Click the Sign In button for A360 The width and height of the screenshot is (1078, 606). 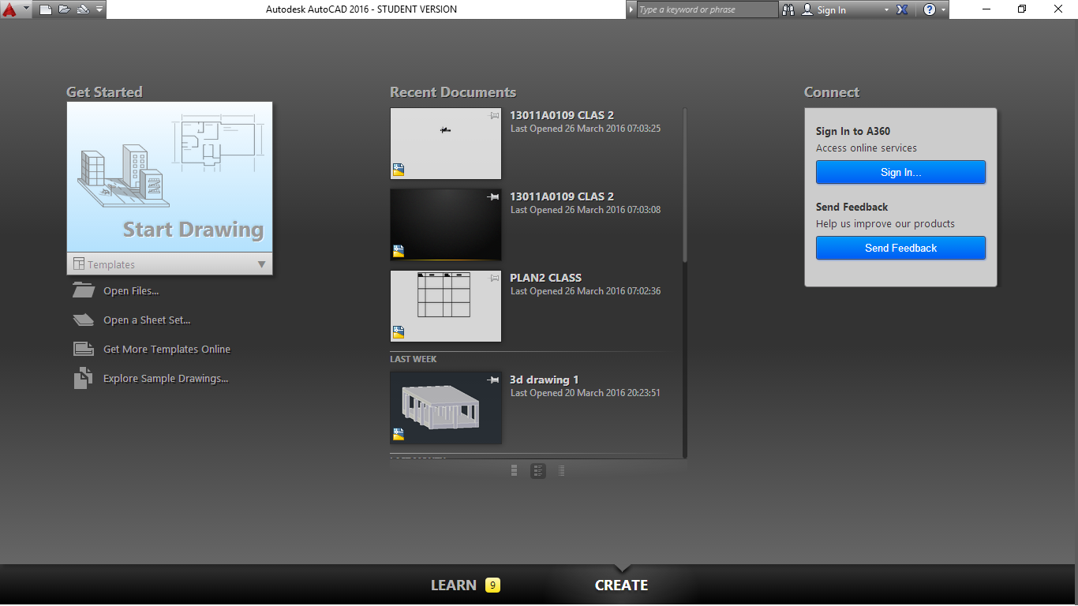click(x=900, y=172)
